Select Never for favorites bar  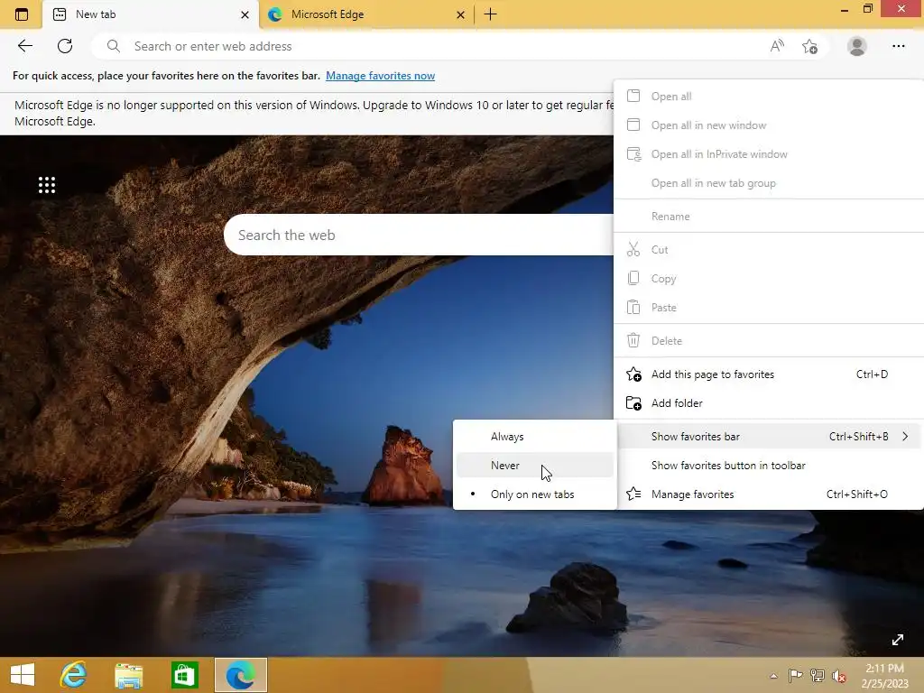[534, 465]
